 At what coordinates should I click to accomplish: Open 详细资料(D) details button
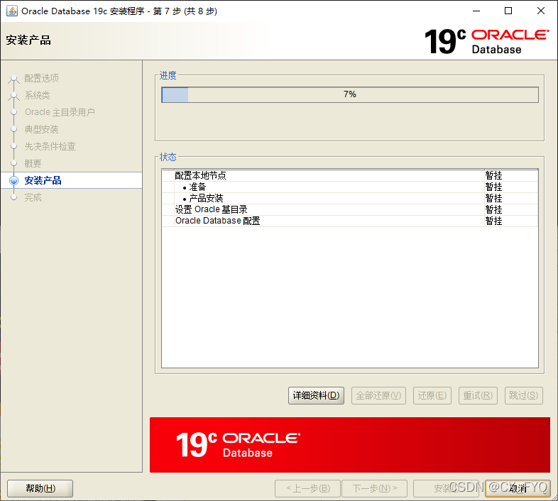pyautogui.click(x=317, y=395)
